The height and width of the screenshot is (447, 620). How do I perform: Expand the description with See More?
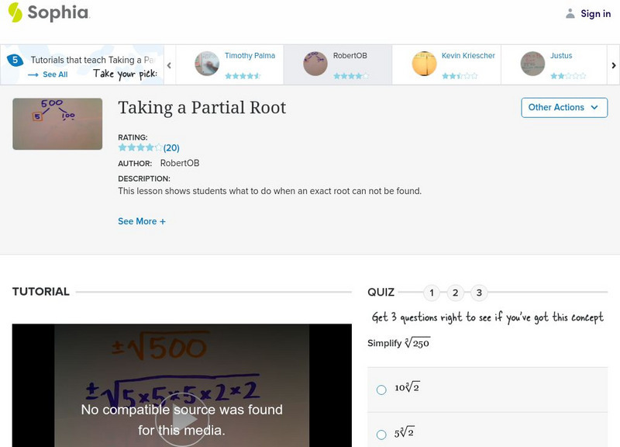[x=142, y=221]
